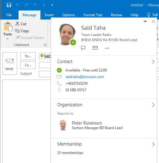Image resolution: width=159 pixels, height=163 pixels.
Task: Click the Send button
Action: pos(10,63)
